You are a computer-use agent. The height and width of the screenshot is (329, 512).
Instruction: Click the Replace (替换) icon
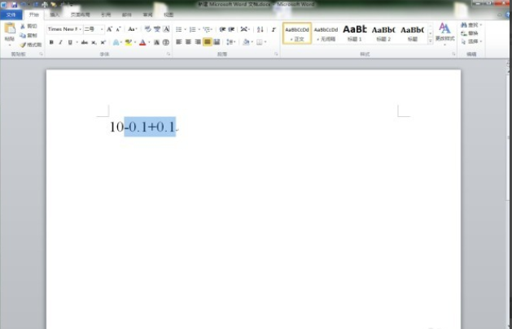click(464, 33)
